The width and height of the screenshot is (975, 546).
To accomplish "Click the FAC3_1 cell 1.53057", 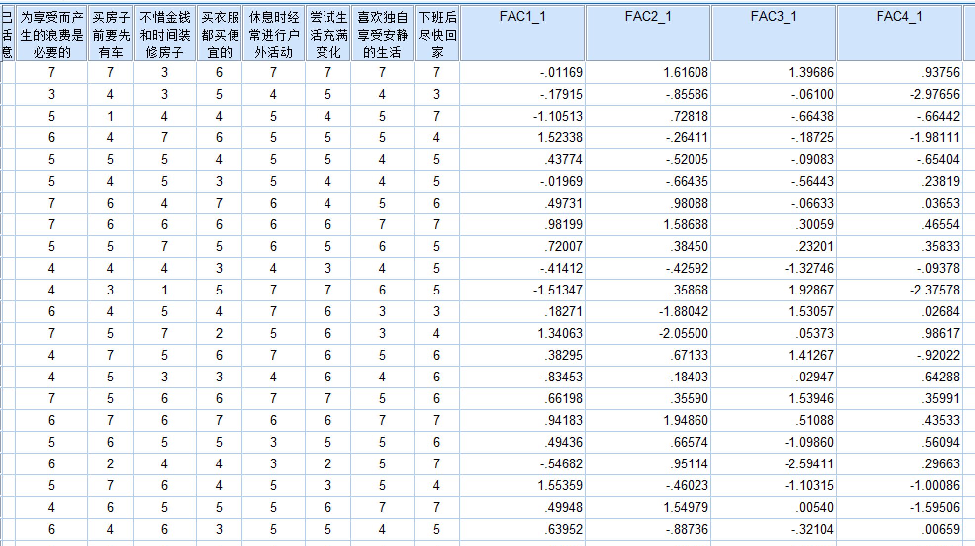I will click(x=774, y=312).
